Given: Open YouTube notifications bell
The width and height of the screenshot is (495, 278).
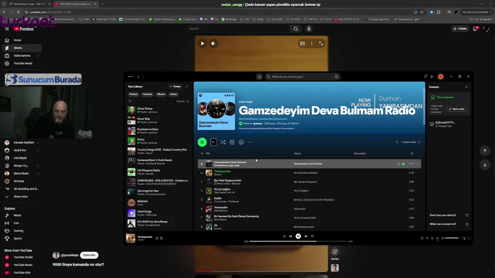Looking at the screenshot, I should [475, 29].
